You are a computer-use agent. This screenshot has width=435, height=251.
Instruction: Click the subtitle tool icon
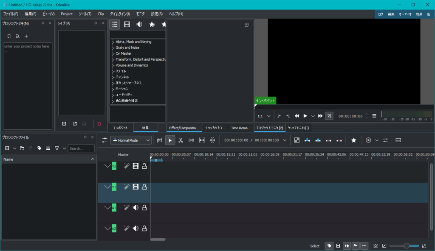pos(398,140)
